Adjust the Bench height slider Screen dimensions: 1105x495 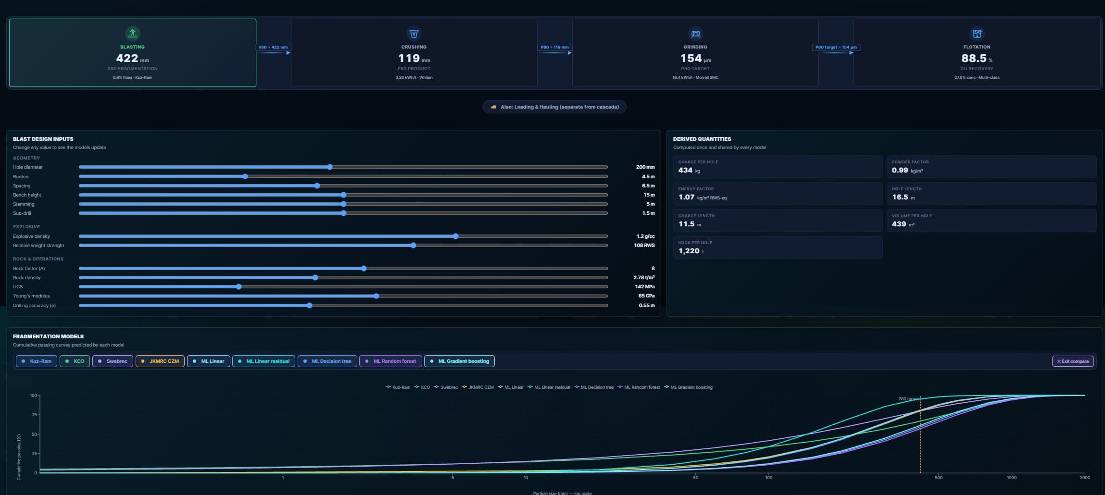(343, 195)
